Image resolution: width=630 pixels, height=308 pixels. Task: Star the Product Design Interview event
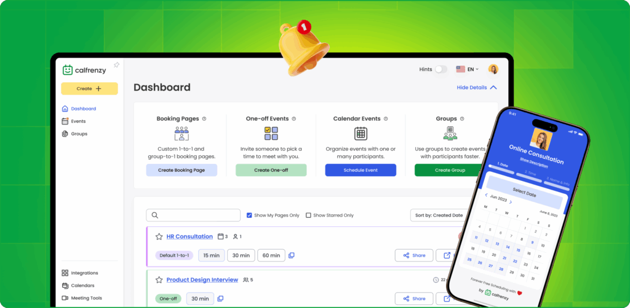159,280
